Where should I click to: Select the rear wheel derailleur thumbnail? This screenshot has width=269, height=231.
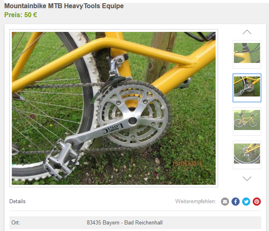[247, 155]
